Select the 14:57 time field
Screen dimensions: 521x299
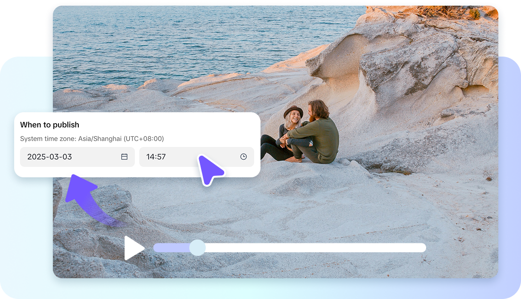click(x=196, y=157)
